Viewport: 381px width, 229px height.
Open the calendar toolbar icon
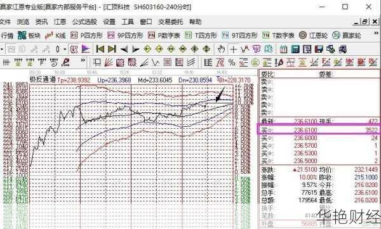coord(283,49)
